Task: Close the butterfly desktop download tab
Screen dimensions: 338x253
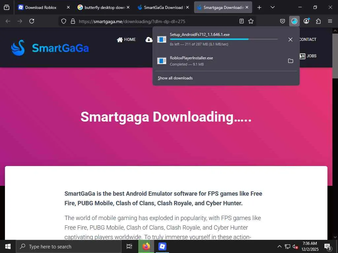Action: (x=128, y=7)
